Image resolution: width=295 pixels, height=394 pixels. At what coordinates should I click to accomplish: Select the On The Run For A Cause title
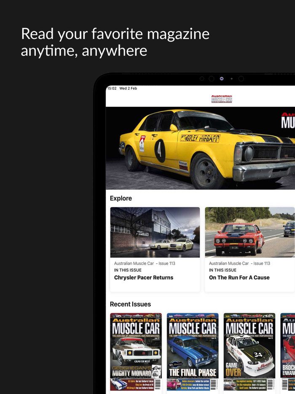point(239,278)
